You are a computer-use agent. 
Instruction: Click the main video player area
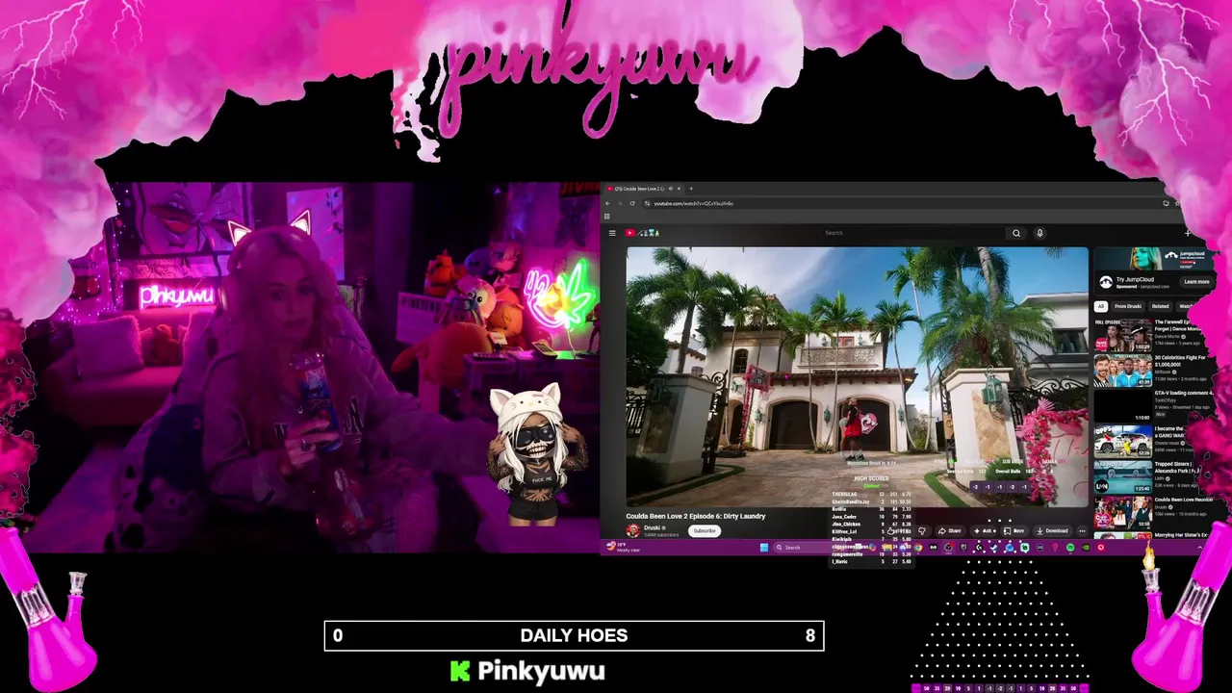click(x=858, y=376)
